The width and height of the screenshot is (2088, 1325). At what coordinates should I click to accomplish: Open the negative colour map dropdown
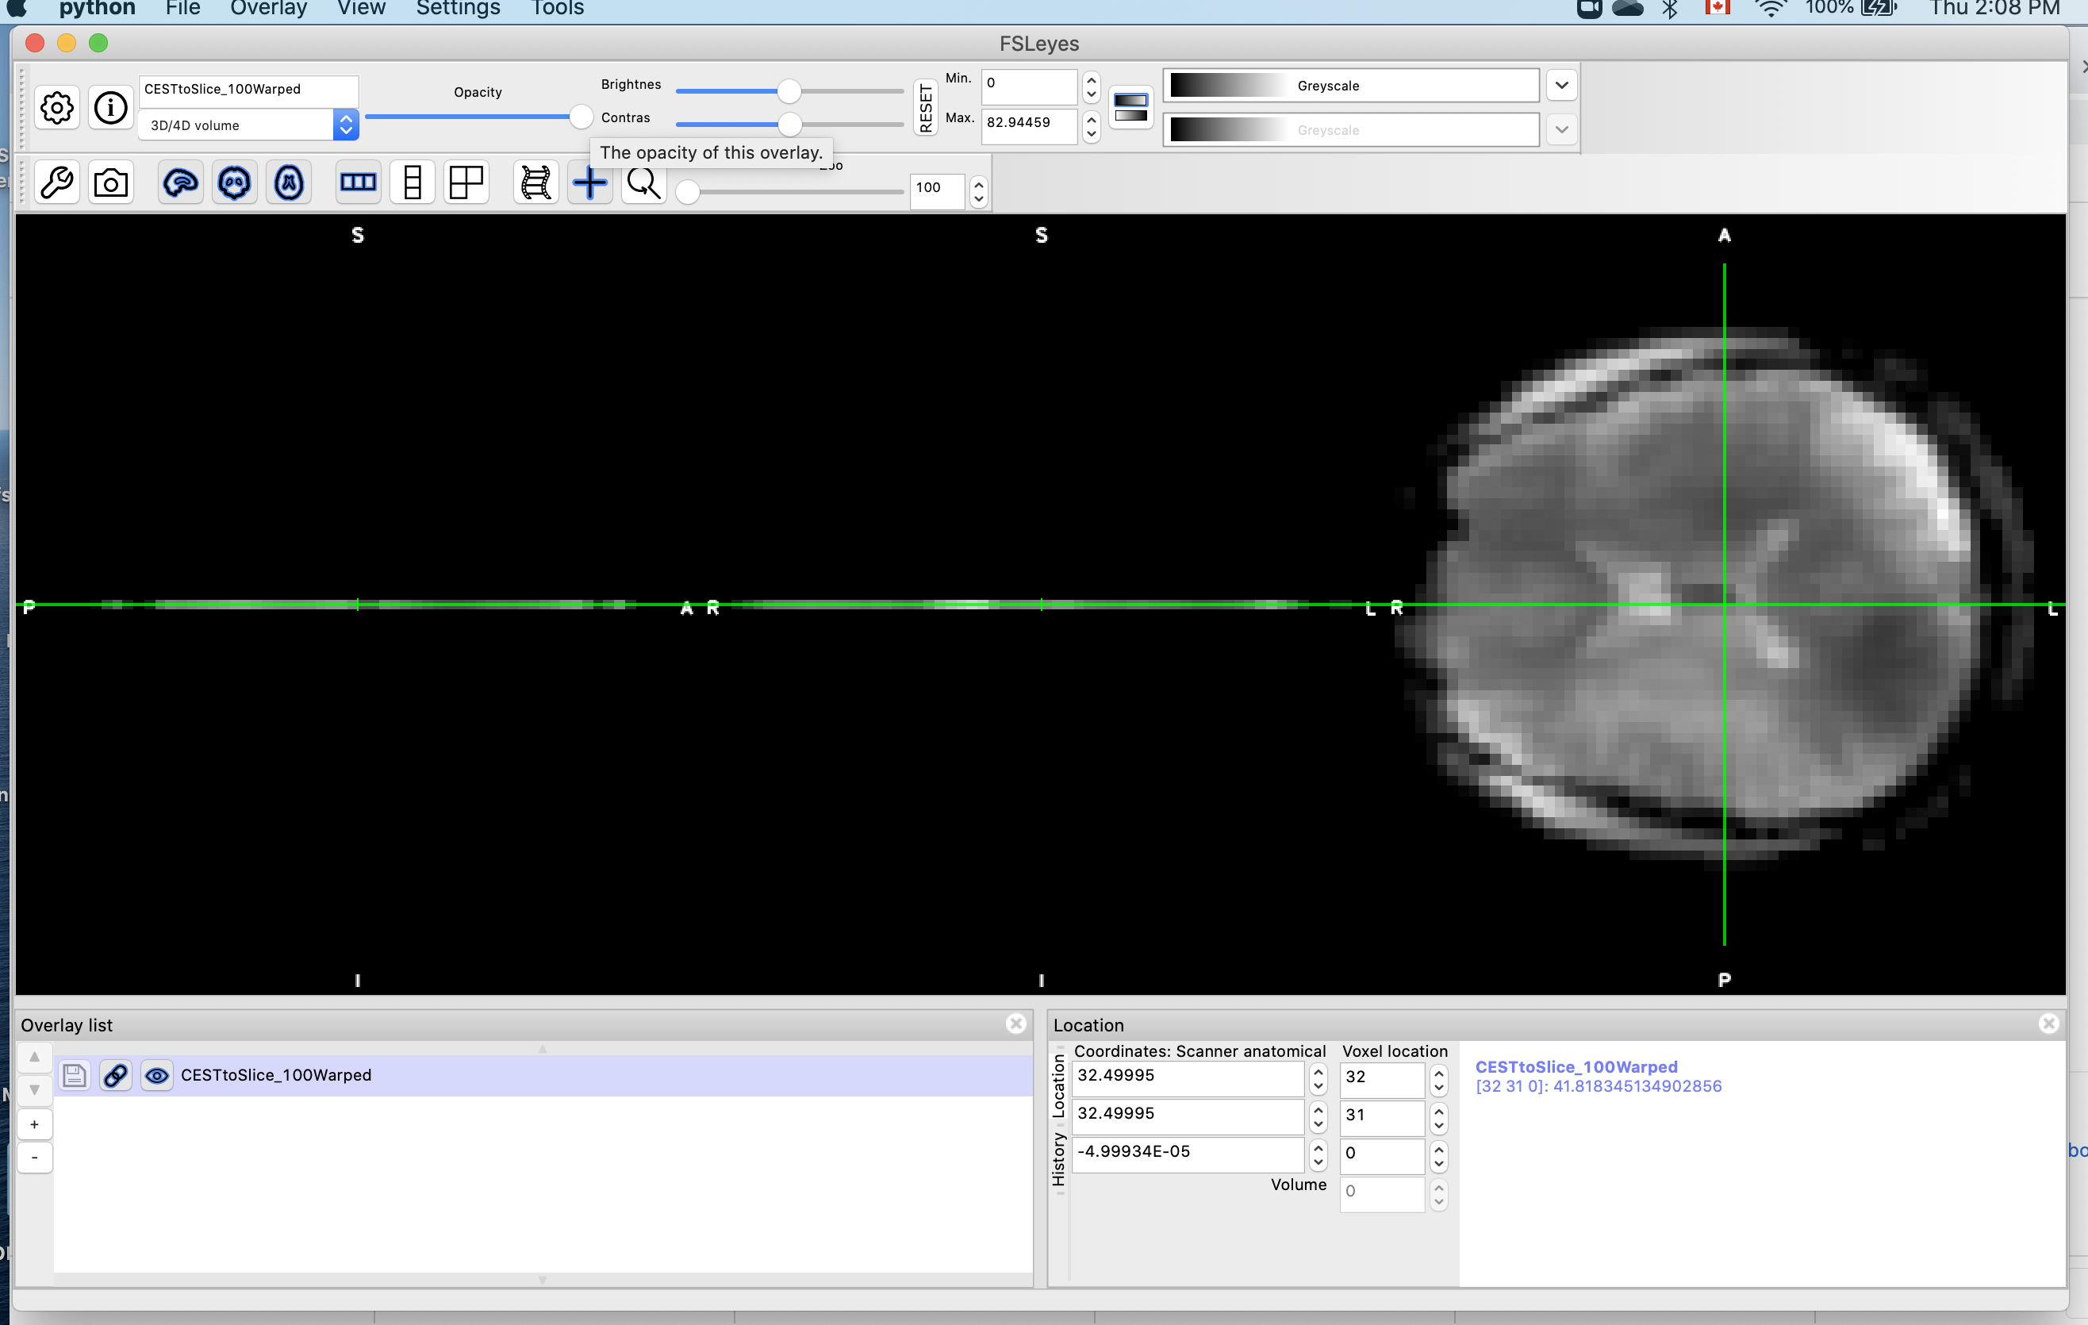(x=1560, y=130)
